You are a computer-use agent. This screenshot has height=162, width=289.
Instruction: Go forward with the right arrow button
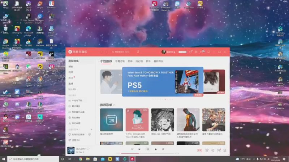coord(107,52)
